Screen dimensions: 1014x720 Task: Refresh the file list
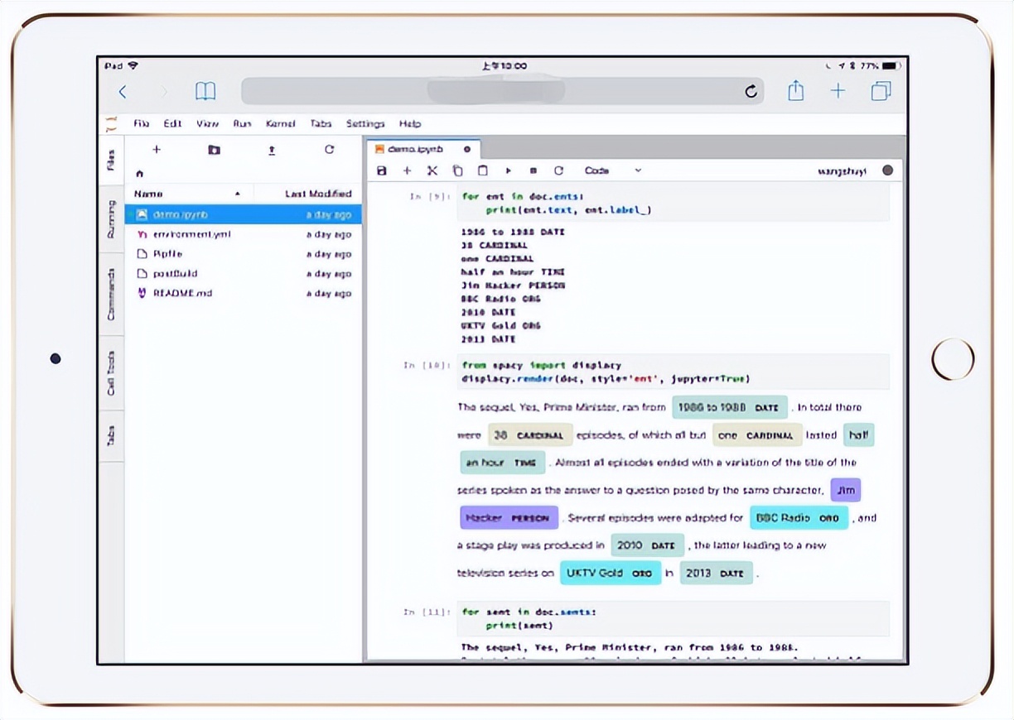329,150
